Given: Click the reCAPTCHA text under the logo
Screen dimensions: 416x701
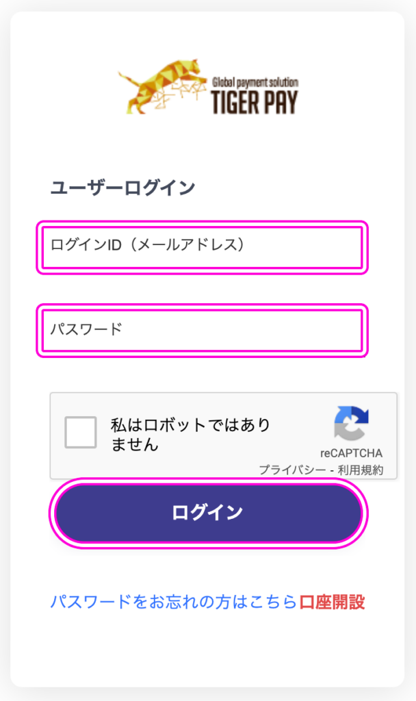Looking at the screenshot, I should point(351,453).
